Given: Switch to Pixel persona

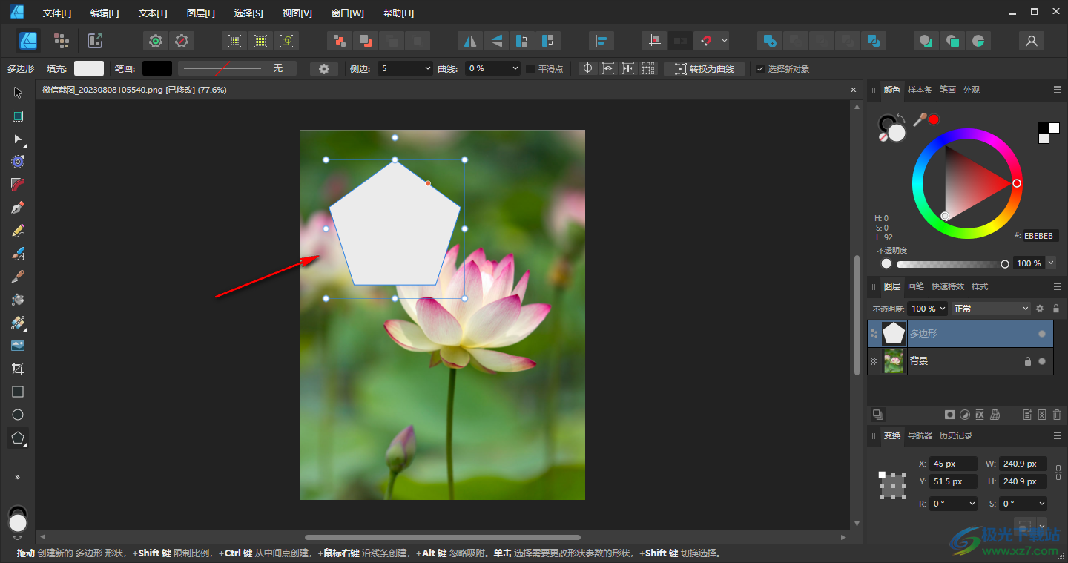Looking at the screenshot, I should pos(62,41).
